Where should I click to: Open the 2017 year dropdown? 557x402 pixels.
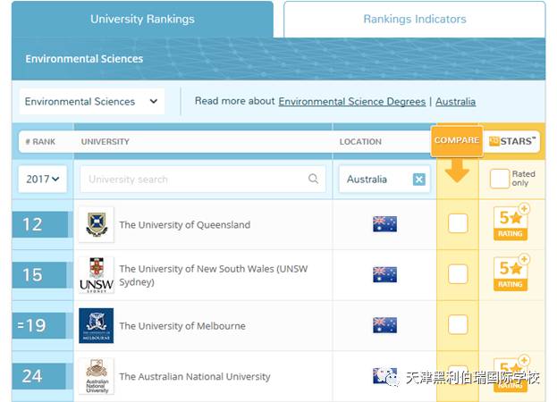43,180
